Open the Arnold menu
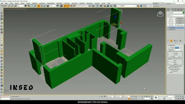Screen dimensions: 185x104 tap(103, 3)
